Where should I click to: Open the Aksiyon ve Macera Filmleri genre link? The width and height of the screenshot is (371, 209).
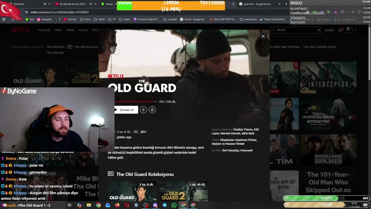click(228, 144)
